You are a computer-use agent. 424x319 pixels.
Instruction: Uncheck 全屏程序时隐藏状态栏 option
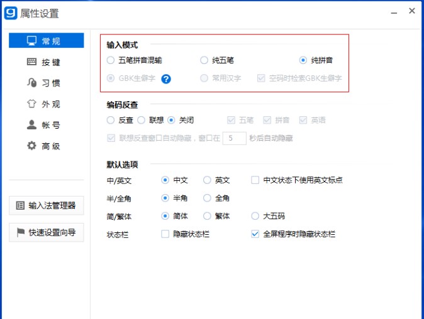pyautogui.click(x=255, y=234)
